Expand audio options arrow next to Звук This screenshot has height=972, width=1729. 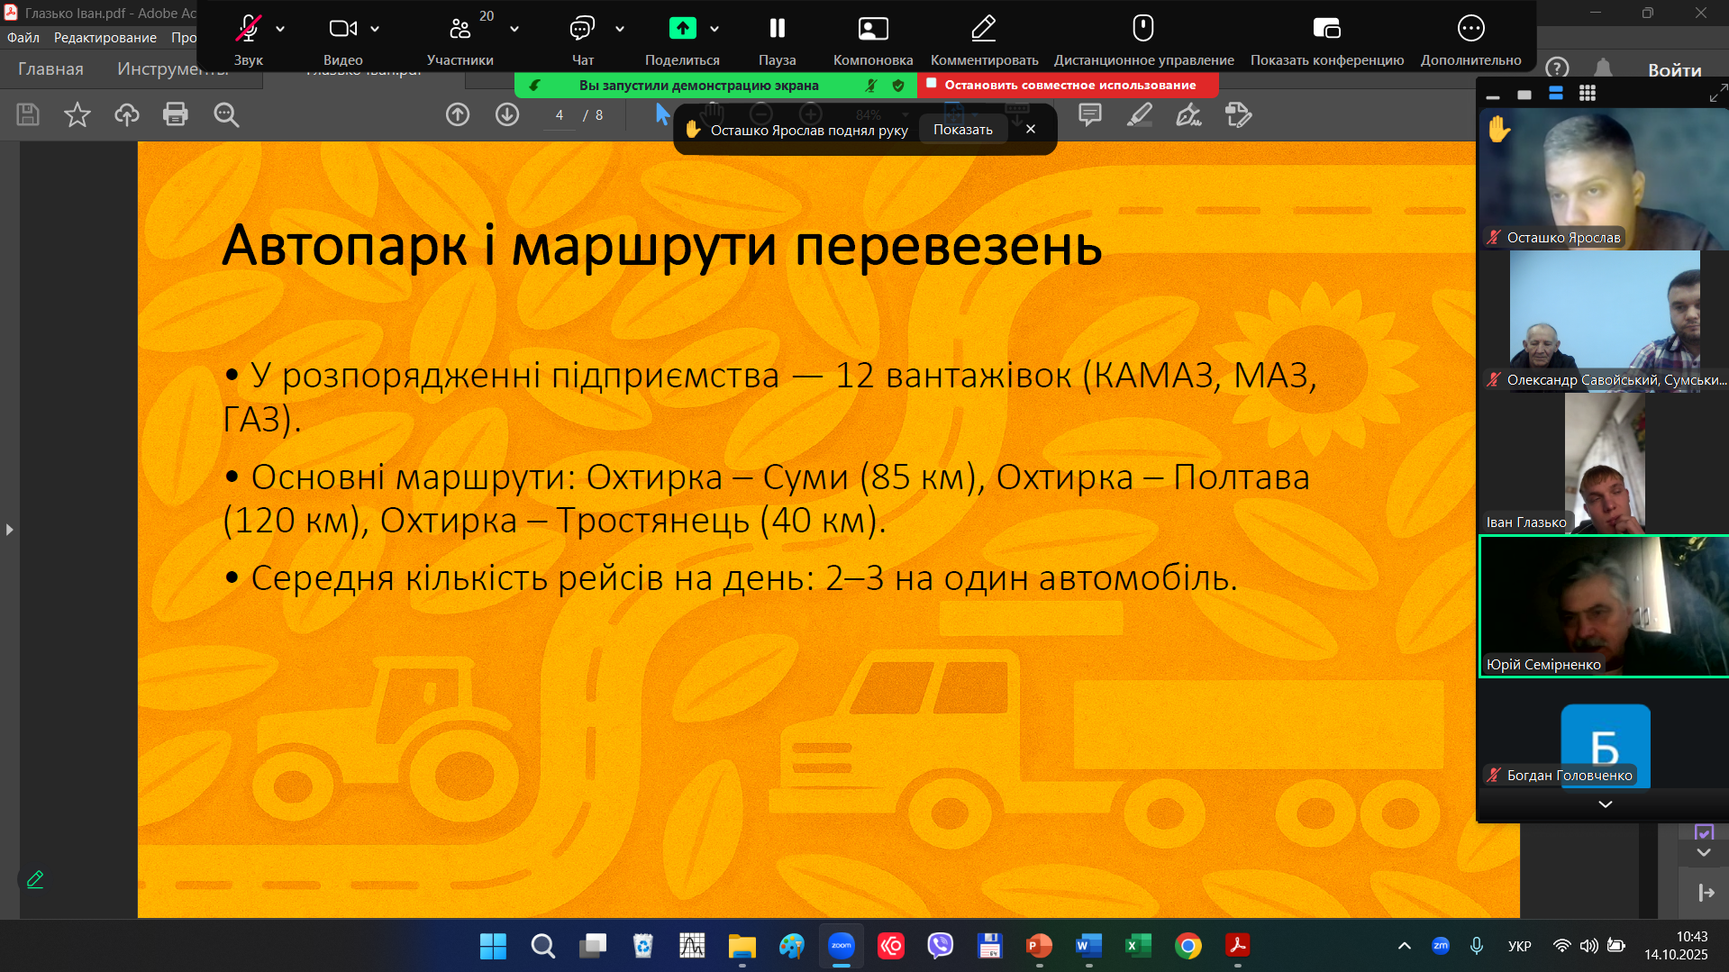coord(280,29)
